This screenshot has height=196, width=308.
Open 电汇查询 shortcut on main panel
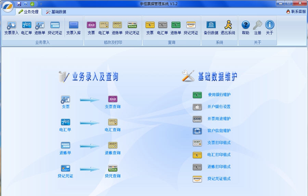pyautogui.click(x=113, y=125)
